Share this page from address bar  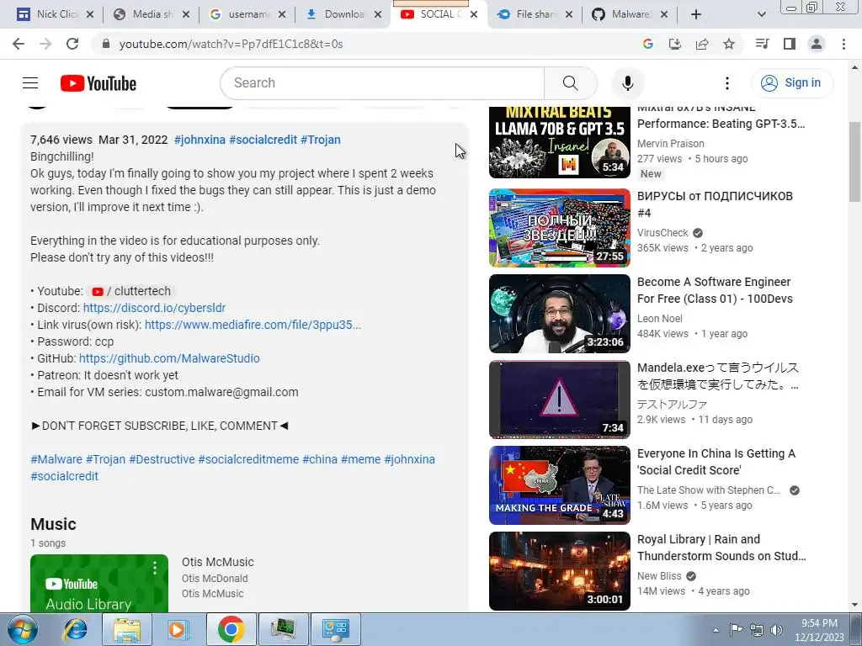click(x=701, y=44)
